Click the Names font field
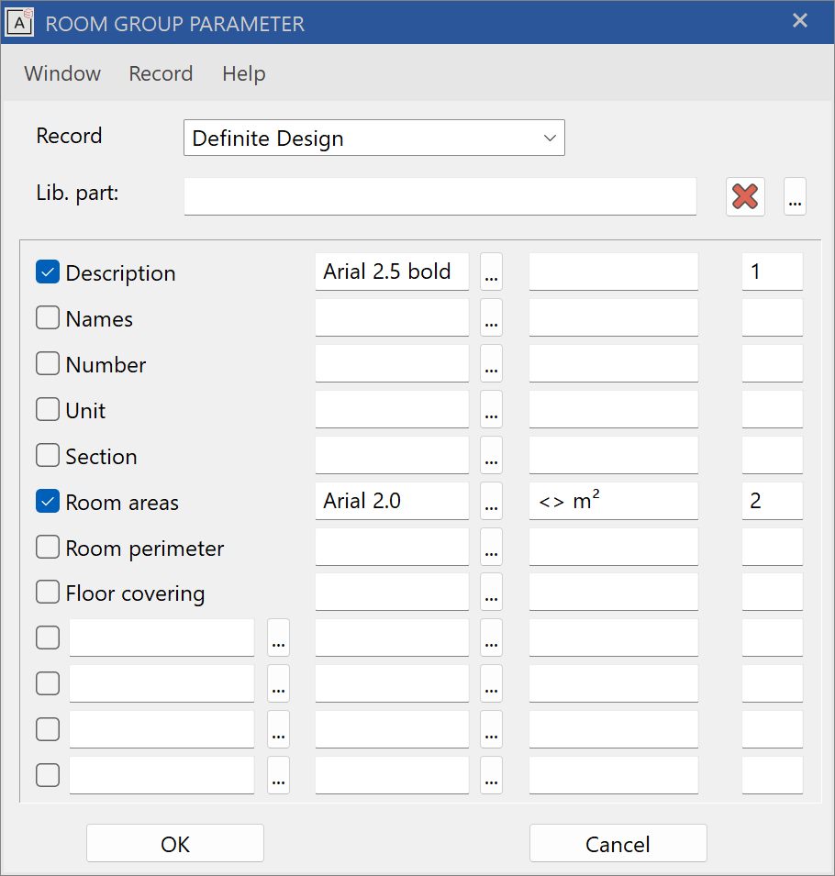The height and width of the screenshot is (876, 835). (392, 317)
